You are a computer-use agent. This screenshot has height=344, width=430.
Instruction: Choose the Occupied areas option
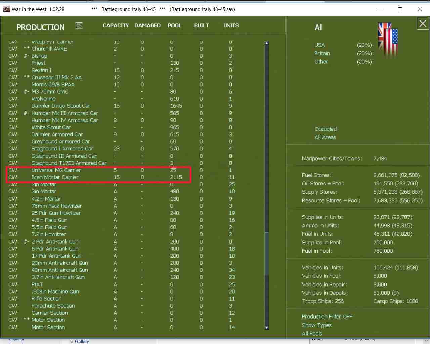coord(326,129)
